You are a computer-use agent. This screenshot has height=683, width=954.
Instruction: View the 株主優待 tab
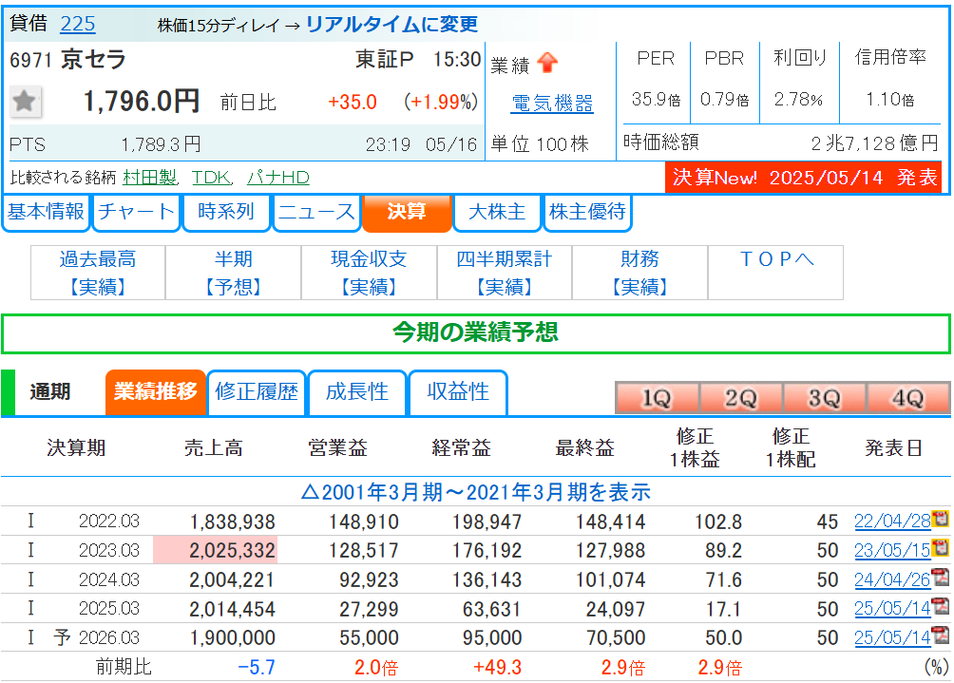click(x=587, y=212)
